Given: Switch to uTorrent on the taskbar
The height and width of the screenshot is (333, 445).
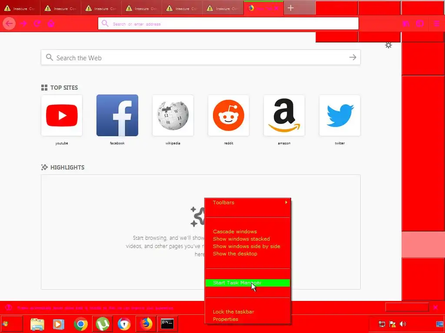Looking at the screenshot, I should [103, 324].
